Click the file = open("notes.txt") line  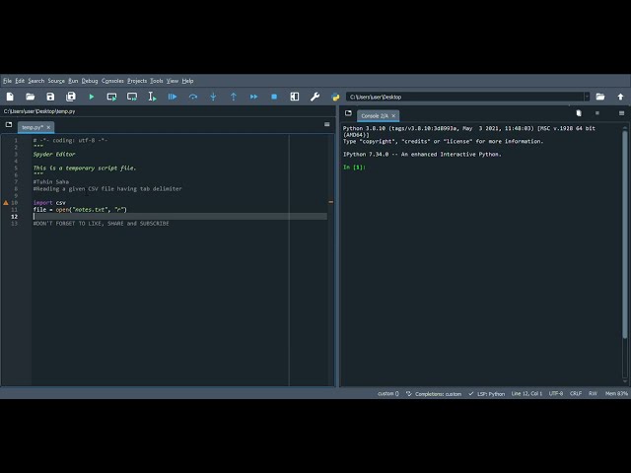point(80,210)
